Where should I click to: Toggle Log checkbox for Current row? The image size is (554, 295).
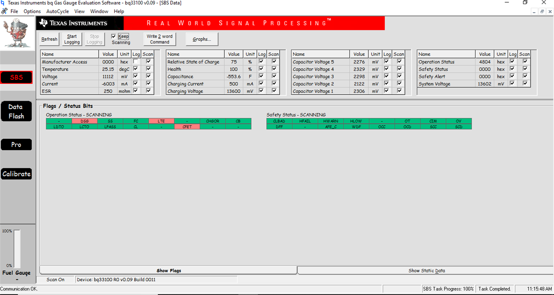click(x=136, y=83)
